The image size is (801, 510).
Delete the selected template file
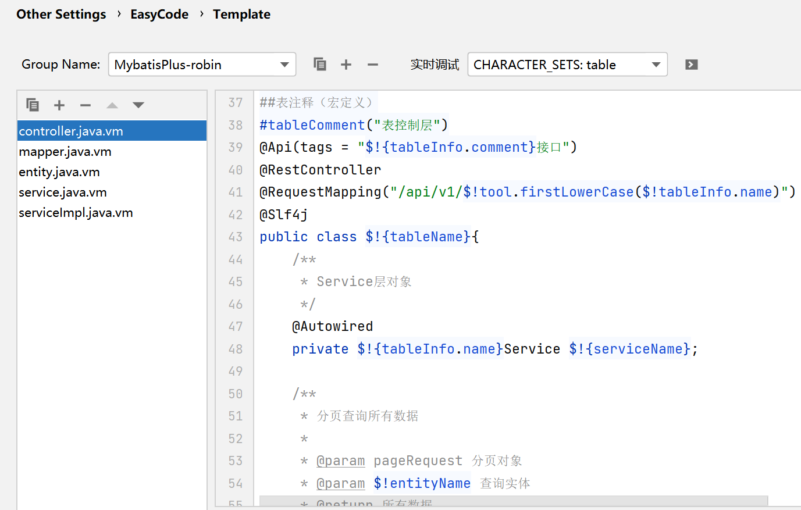click(x=86, y=105)
